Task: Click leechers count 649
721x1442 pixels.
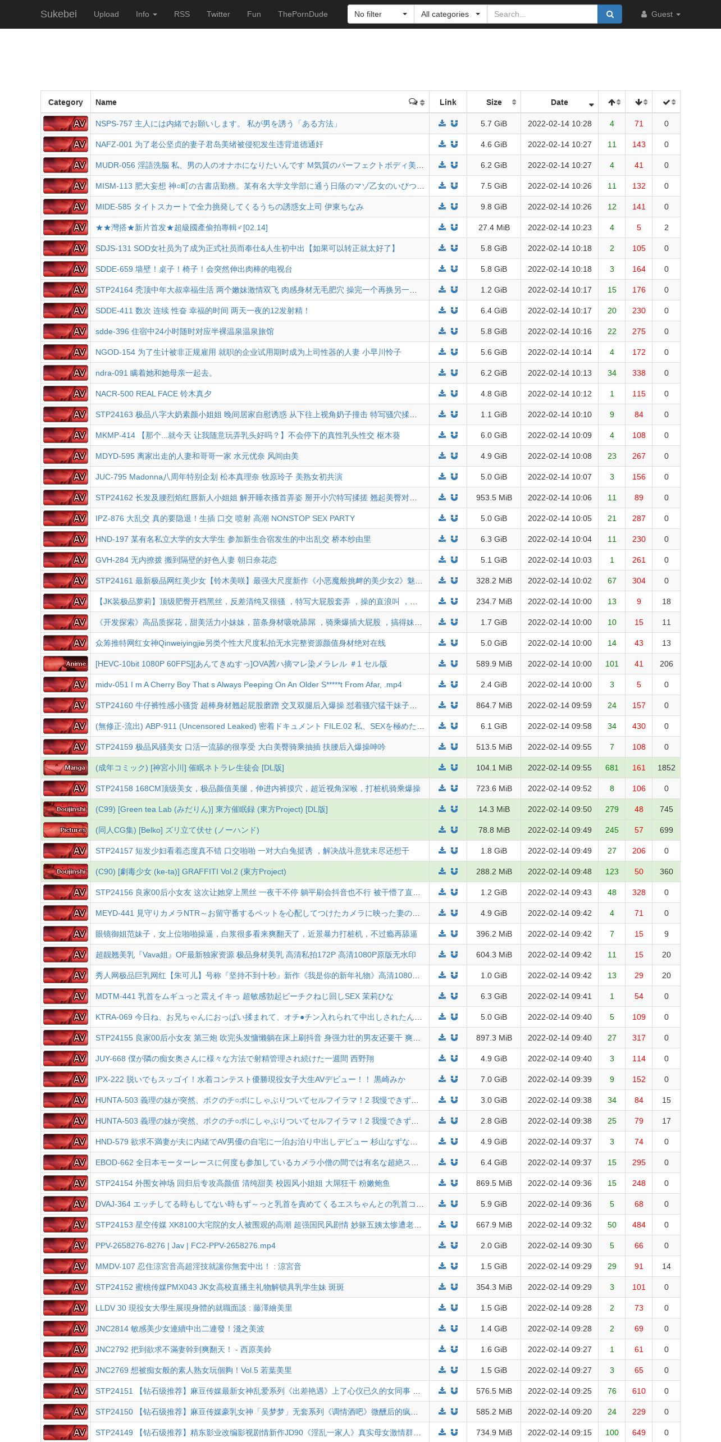Action: pyautogui.click(x=639, y=1432)
